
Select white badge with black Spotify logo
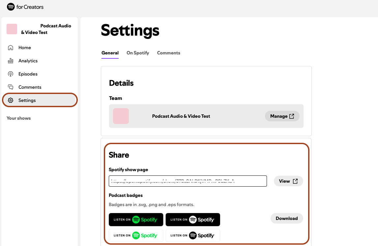[193, 235]
